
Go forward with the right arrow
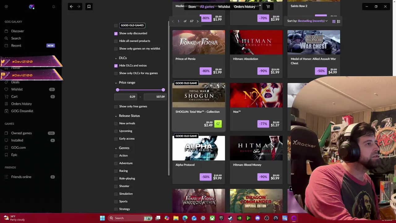79,7
